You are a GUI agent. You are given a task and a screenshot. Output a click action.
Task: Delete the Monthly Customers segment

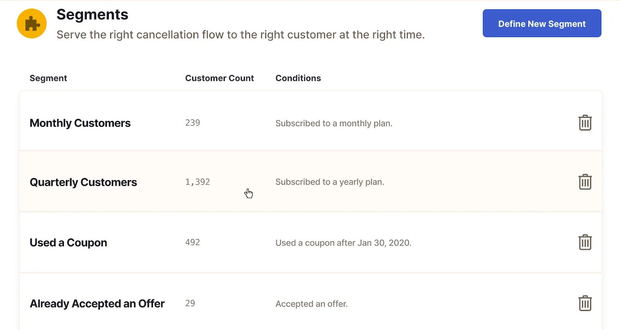coord(585,123)
